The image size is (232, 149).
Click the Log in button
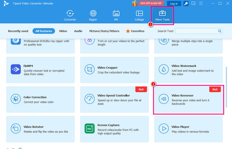(x=174, y=4)
